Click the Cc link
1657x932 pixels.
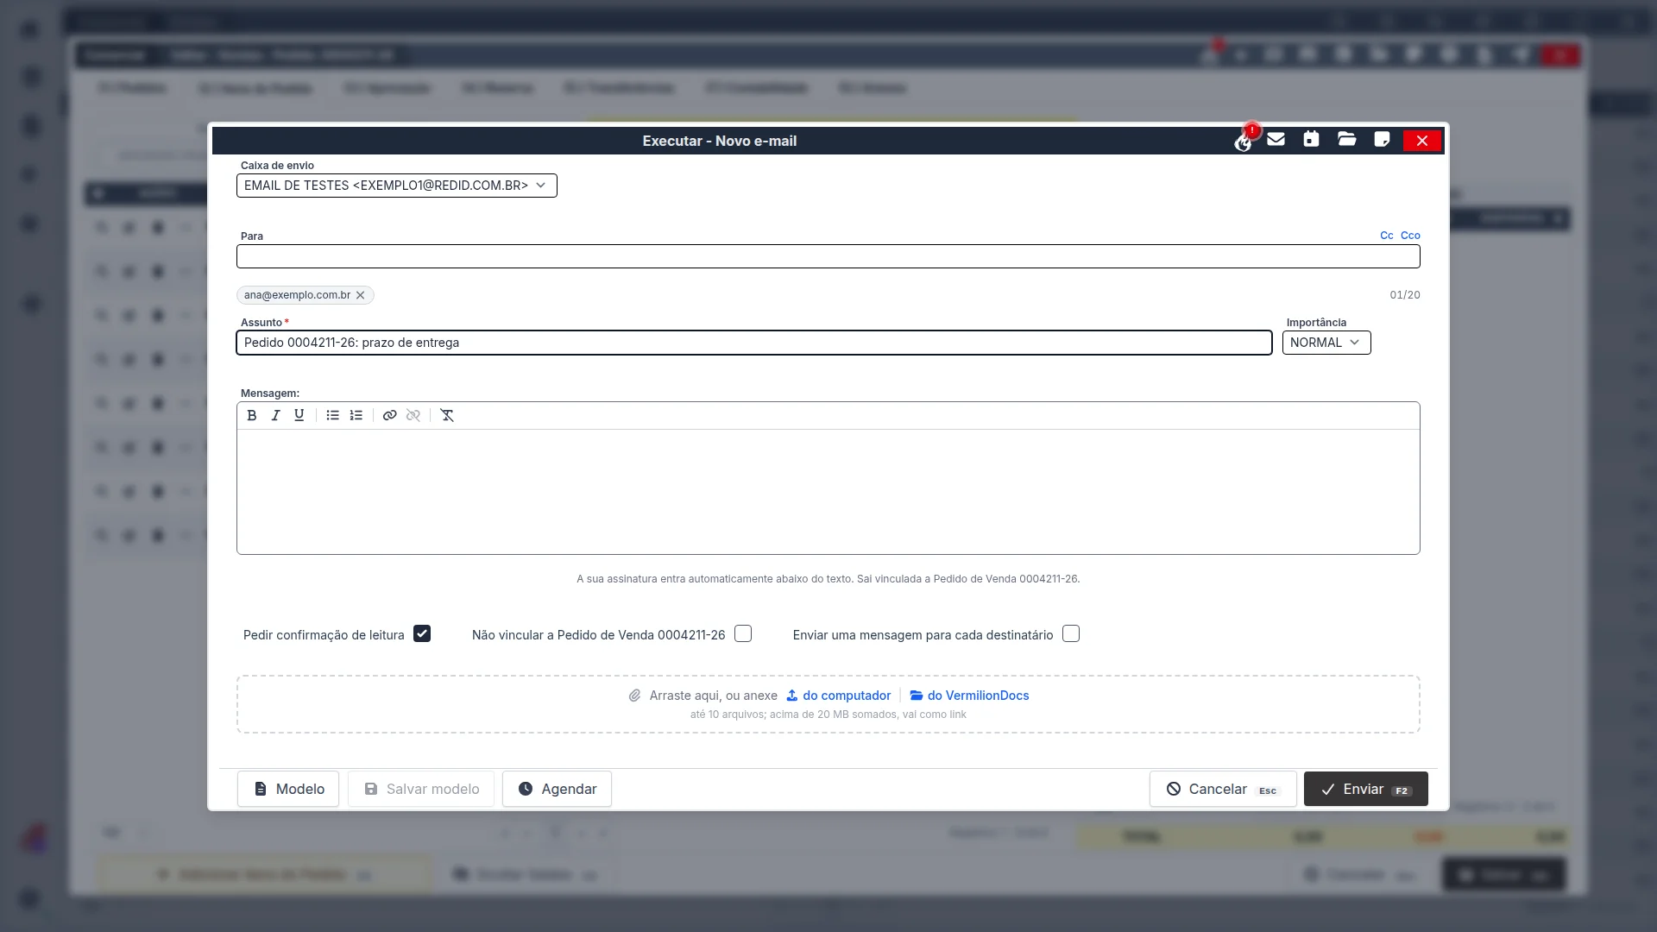(x=1387, y=236)
